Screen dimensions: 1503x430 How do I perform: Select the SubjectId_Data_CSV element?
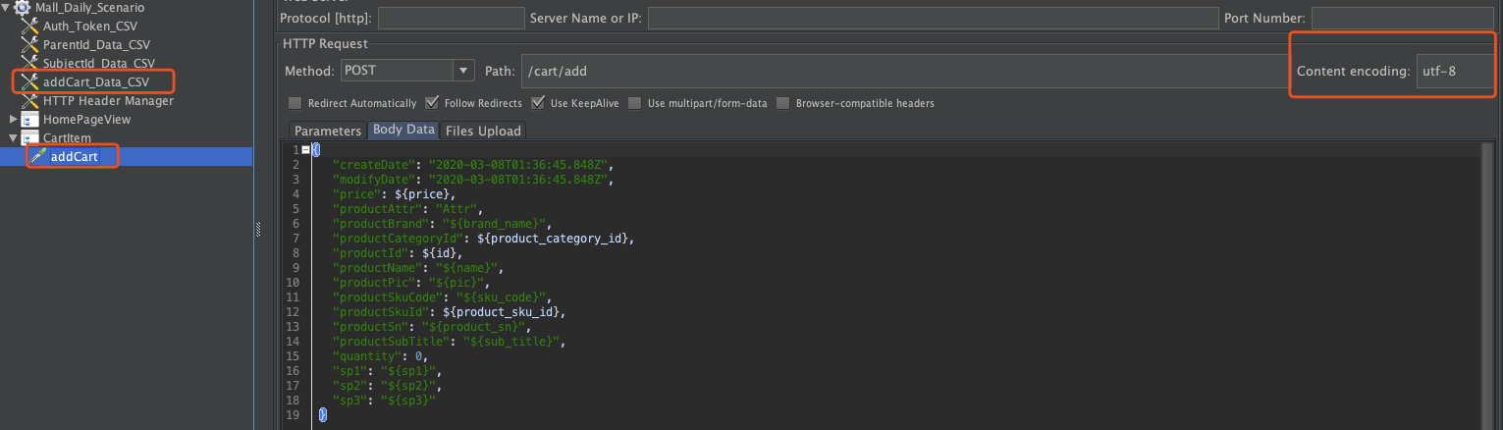[x=99, y=64]
